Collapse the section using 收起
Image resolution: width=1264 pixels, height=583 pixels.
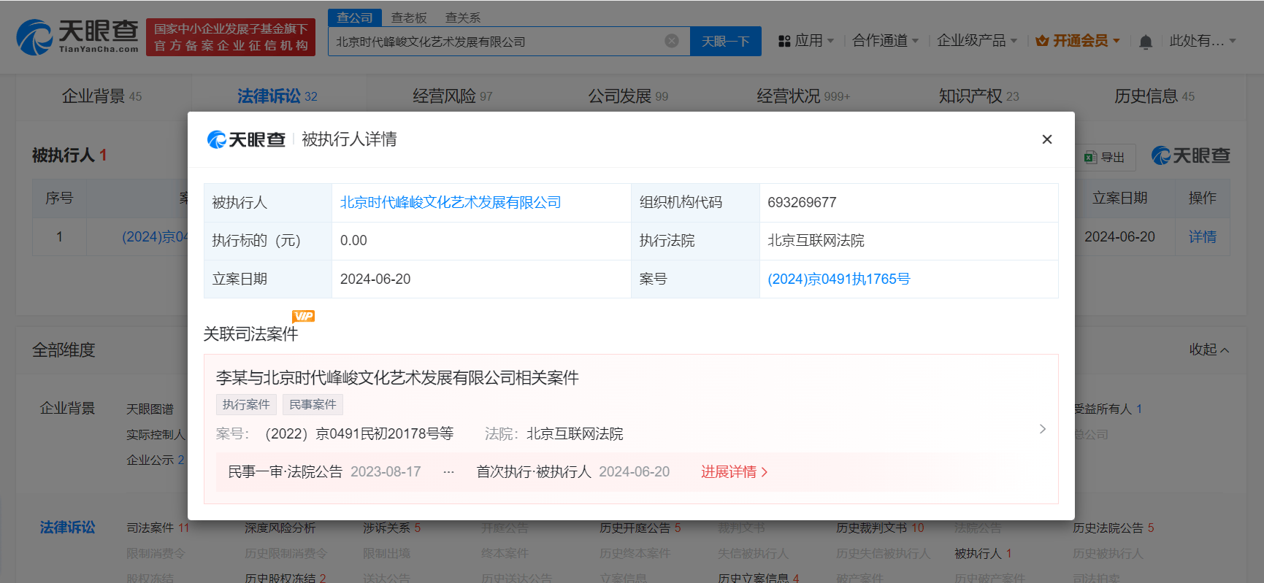pyautogui.click(x=1209, y=350)
